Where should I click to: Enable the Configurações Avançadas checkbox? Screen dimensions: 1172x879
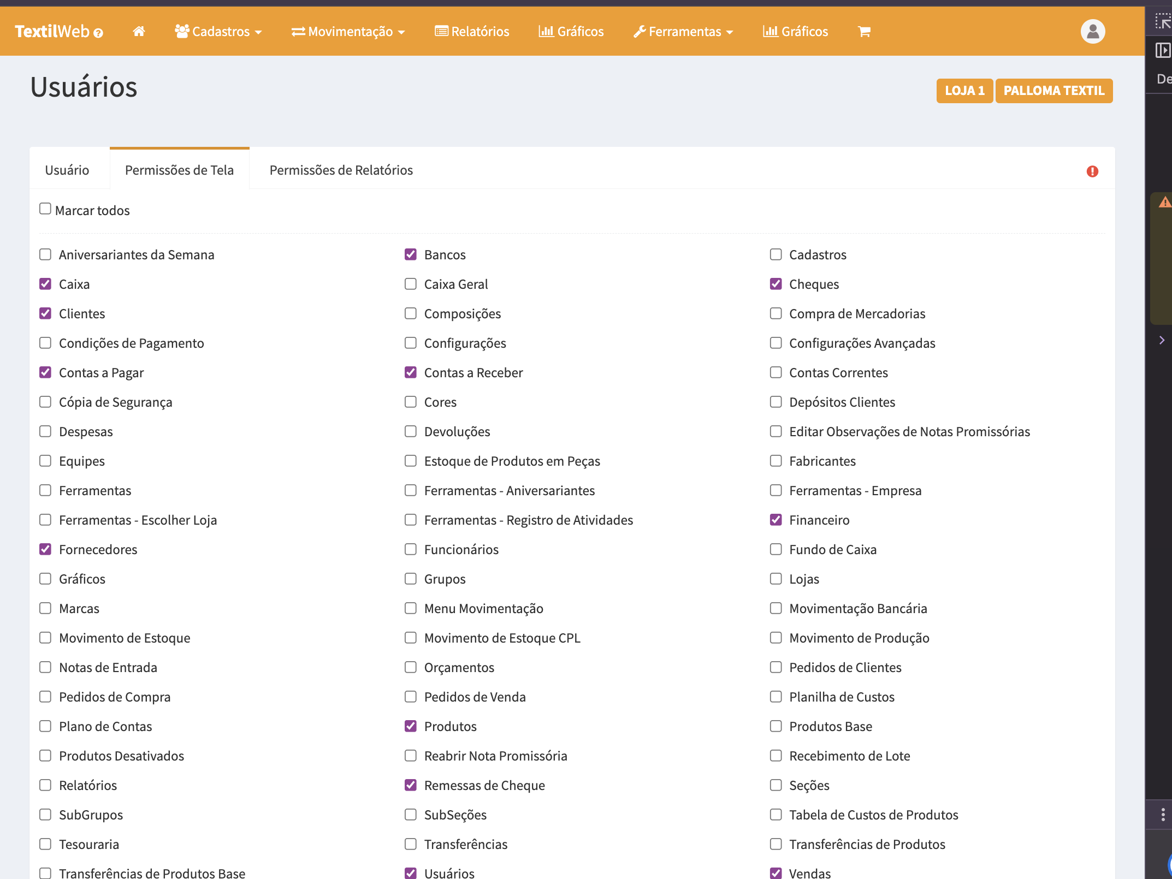coord(776,343)
